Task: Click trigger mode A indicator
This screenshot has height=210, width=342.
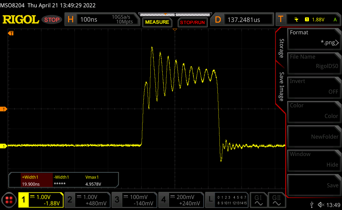Action: tap(335, 20)
